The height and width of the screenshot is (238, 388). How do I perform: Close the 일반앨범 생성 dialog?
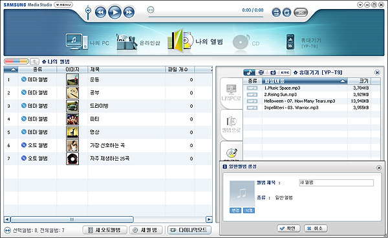coord(378,168)
